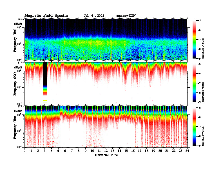Click the "32Hz" tick label of dZ/dt panel
The width and height of the screenshot is (223, 173).
pos(21,106)
